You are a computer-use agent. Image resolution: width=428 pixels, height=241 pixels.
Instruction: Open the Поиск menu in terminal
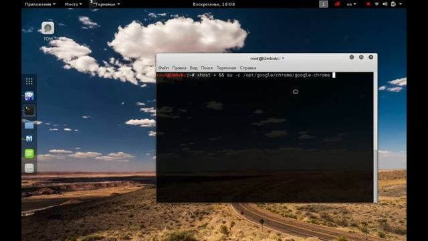point(207,68)
